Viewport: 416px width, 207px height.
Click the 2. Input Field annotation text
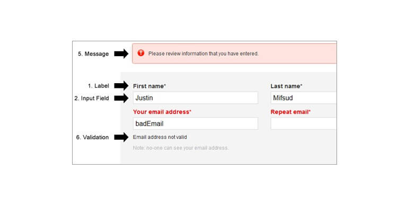[92, 98]
